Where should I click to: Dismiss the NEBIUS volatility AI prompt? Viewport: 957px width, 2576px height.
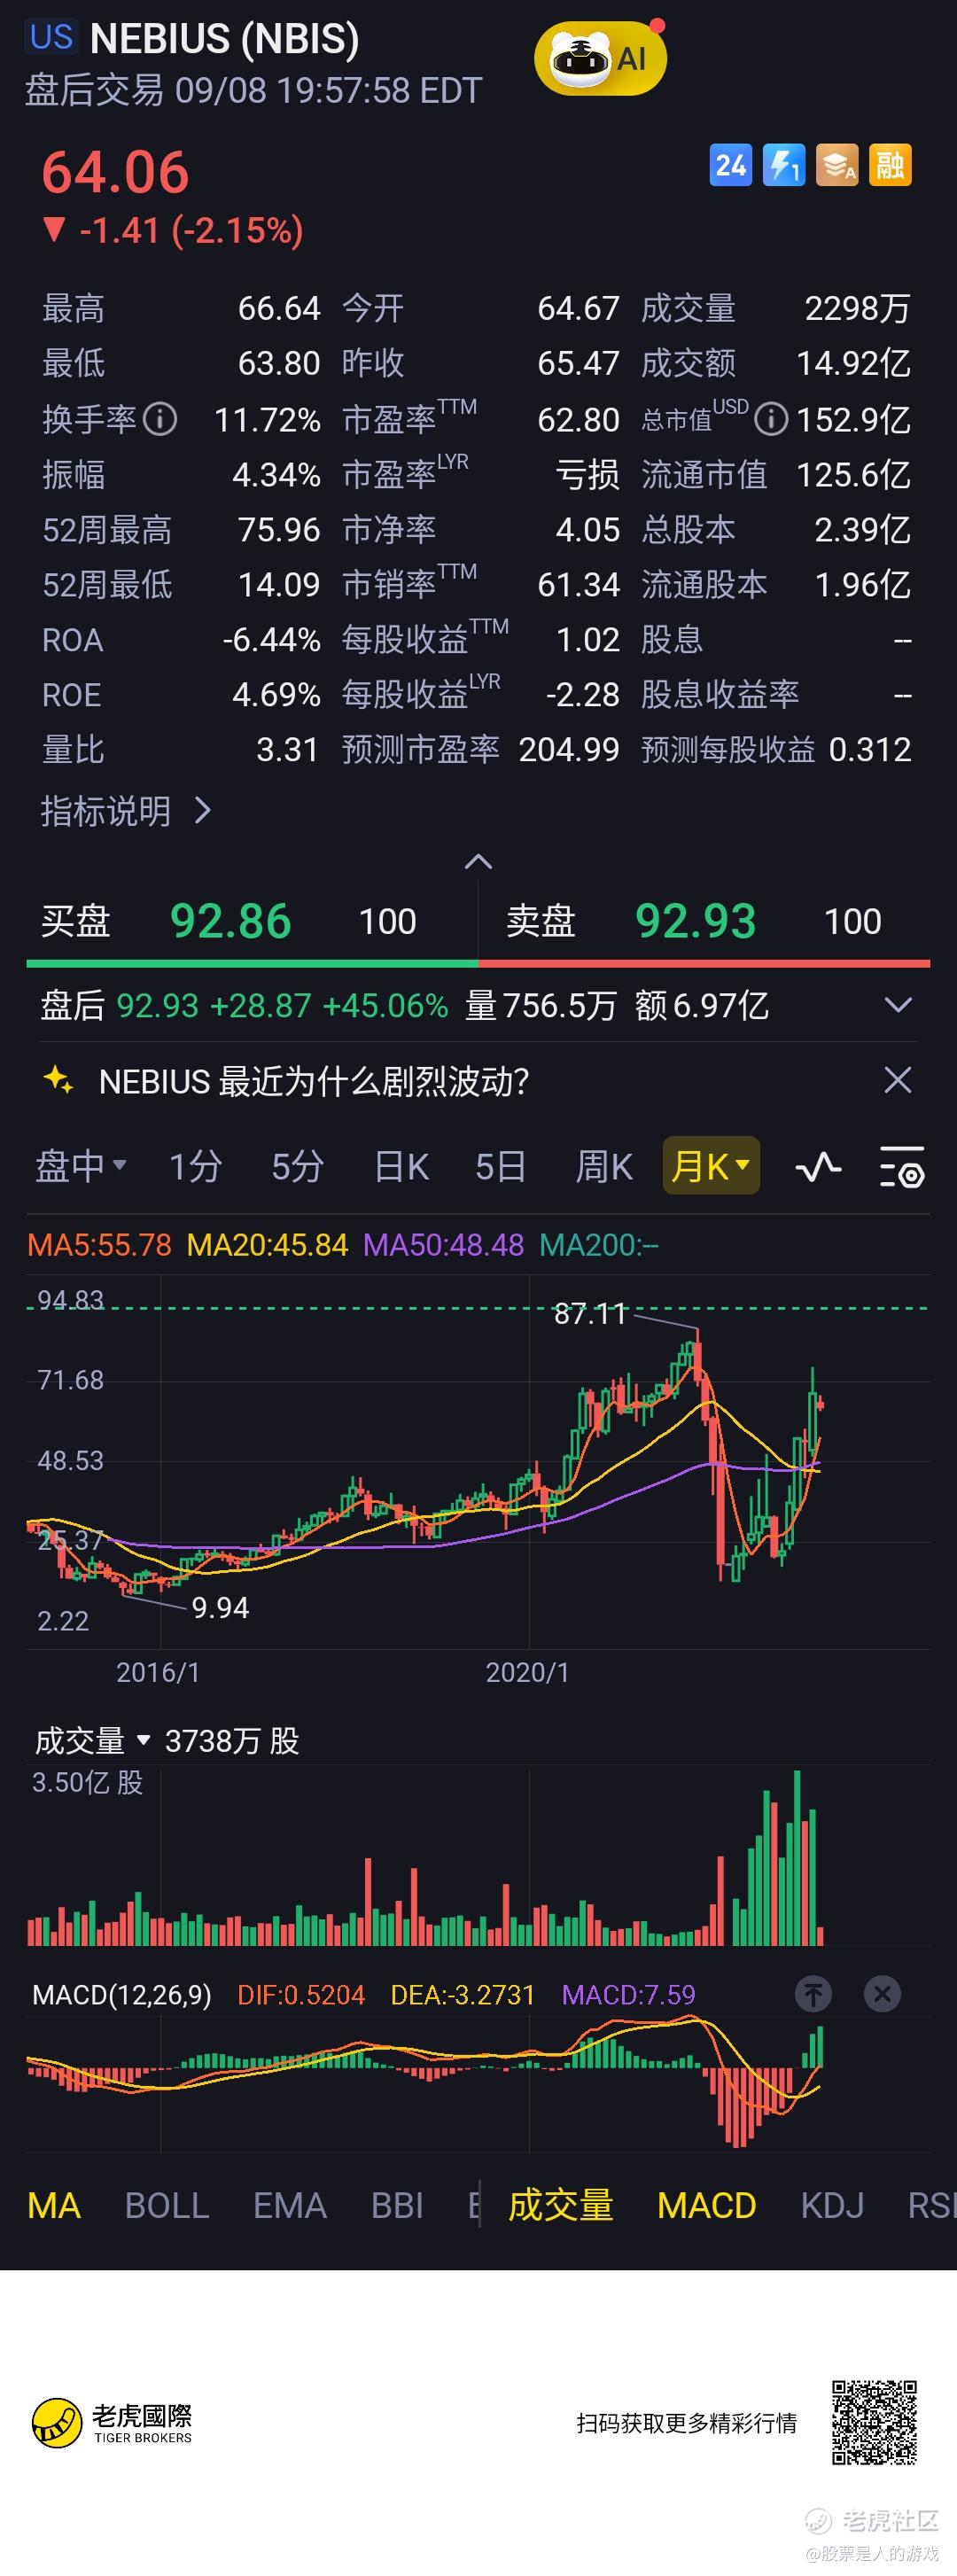coord(897,1080)
